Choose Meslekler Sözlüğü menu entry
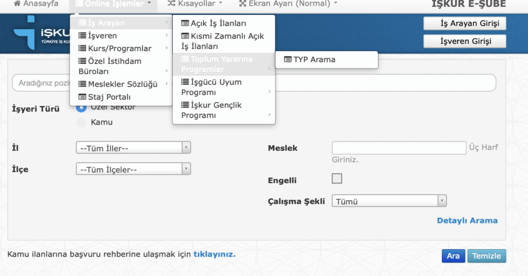Screen dimensions: 528x276 121,84
